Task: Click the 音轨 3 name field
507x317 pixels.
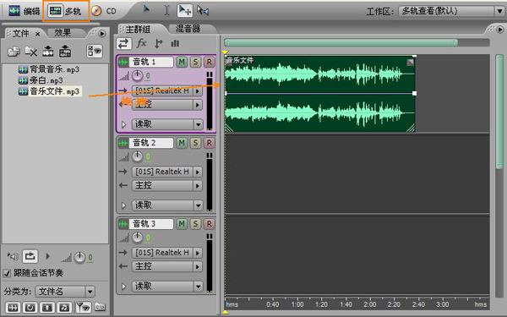Action: pos(151,223)
